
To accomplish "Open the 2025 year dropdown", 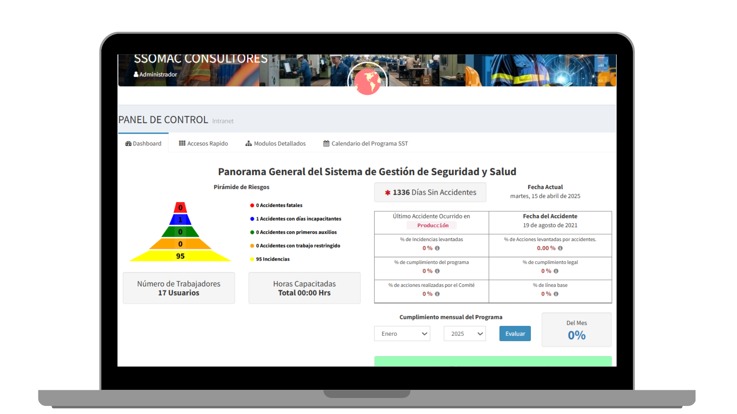I will (x=464, y=333).
